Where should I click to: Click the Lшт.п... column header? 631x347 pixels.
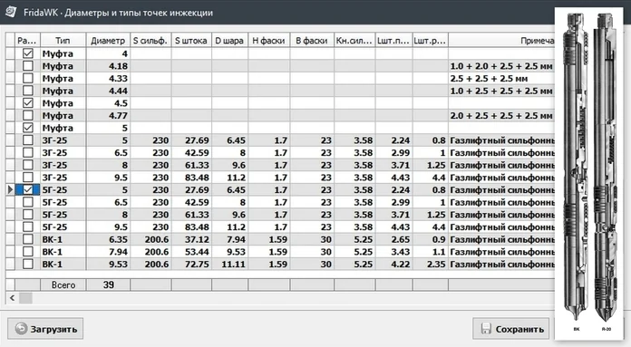point(393,40)
